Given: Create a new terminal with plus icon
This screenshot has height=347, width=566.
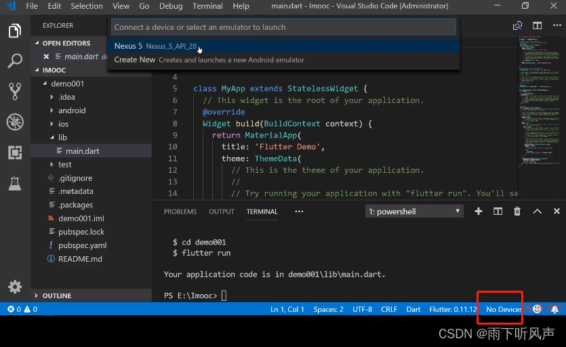Looking at the screenshot, I should 479,211.
